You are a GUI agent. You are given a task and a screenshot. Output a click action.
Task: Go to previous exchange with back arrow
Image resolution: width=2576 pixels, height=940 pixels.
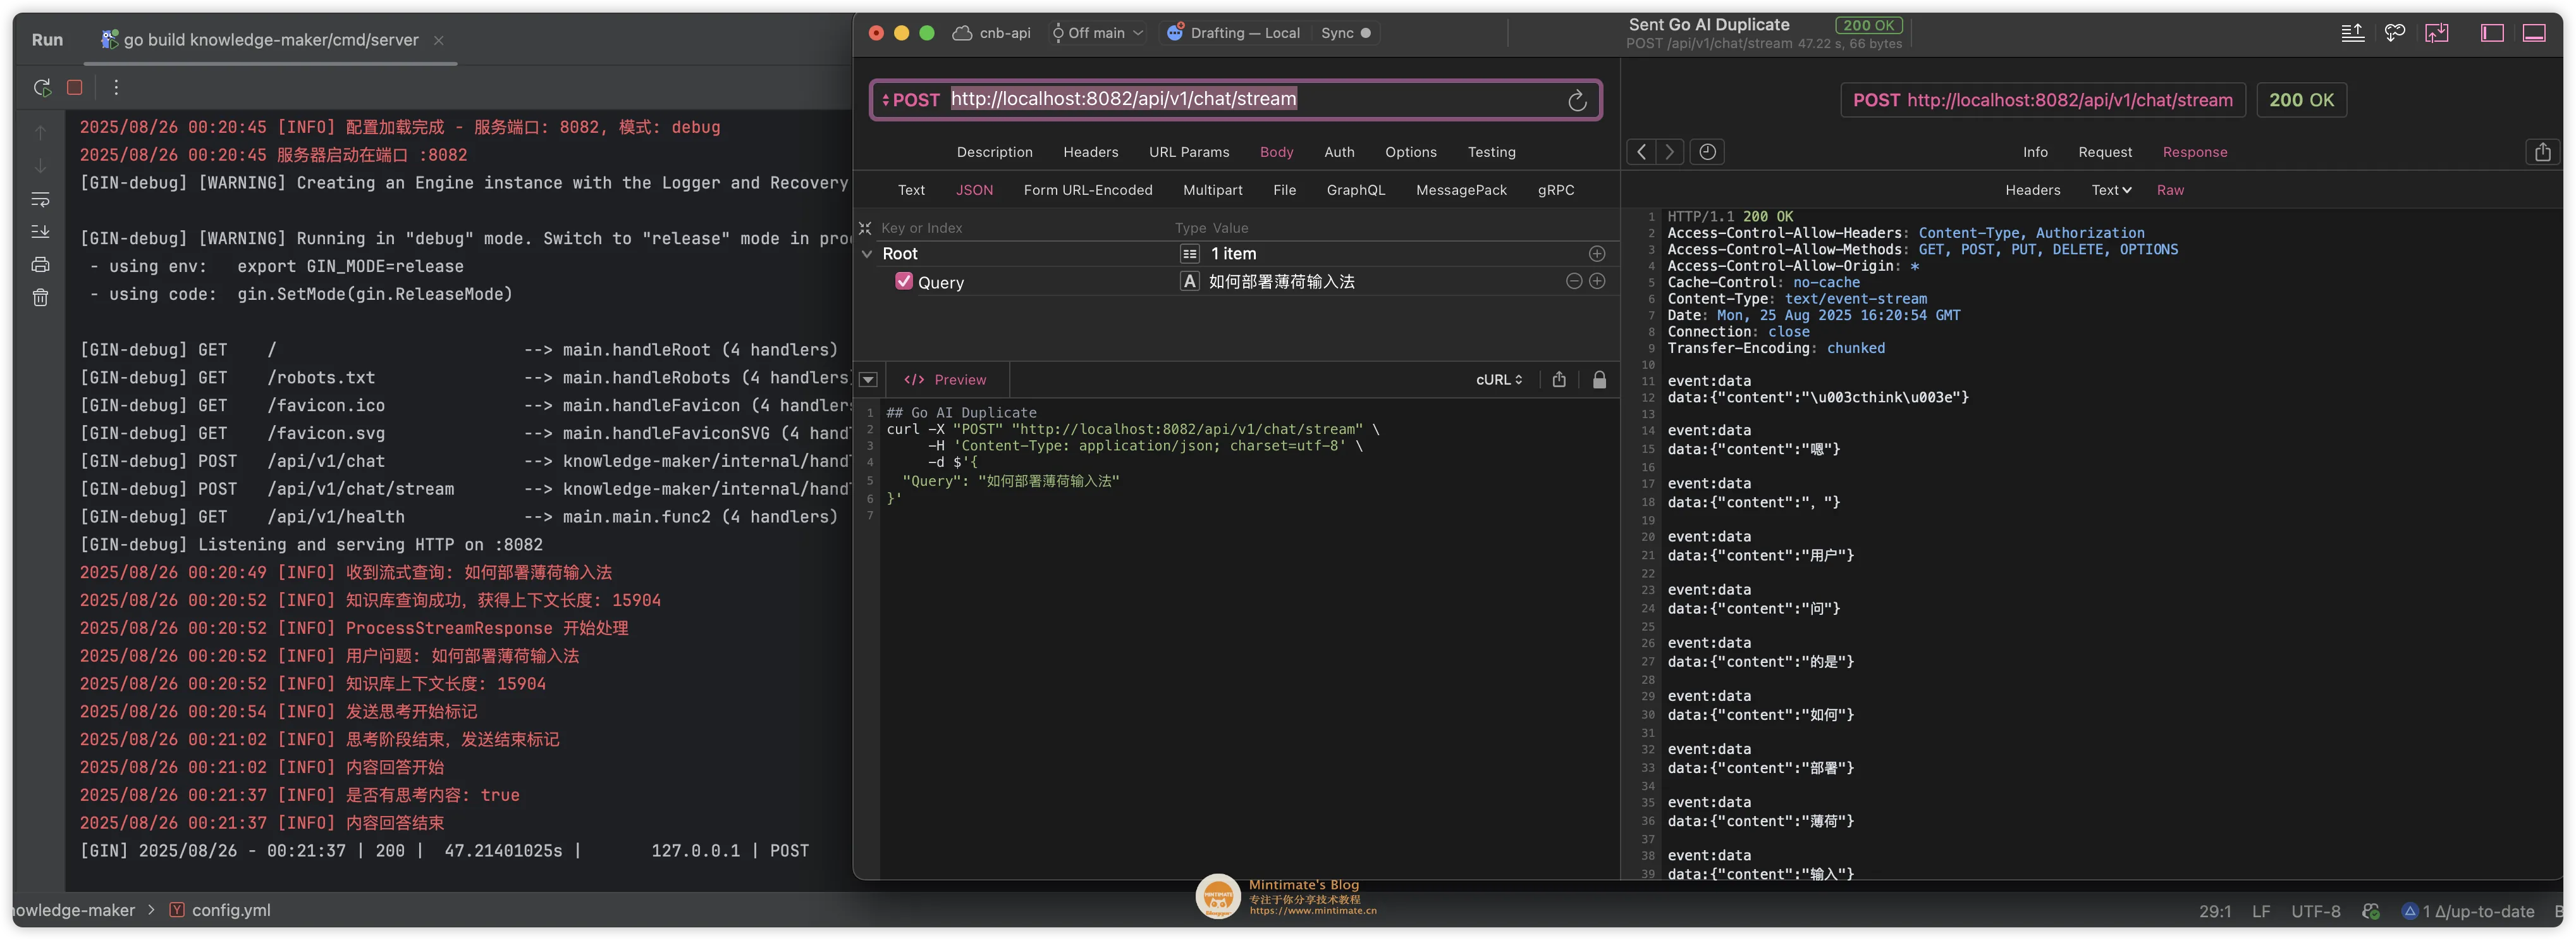pyautogui.click(x=1641, y=152)
